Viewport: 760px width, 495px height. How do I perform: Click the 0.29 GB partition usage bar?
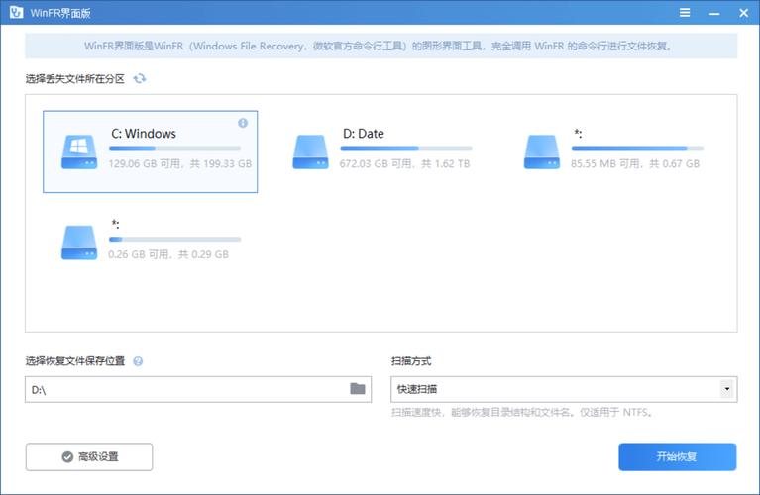(175, 239)
